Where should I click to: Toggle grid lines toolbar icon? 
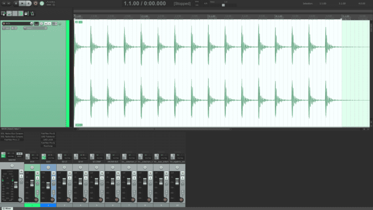15,13
